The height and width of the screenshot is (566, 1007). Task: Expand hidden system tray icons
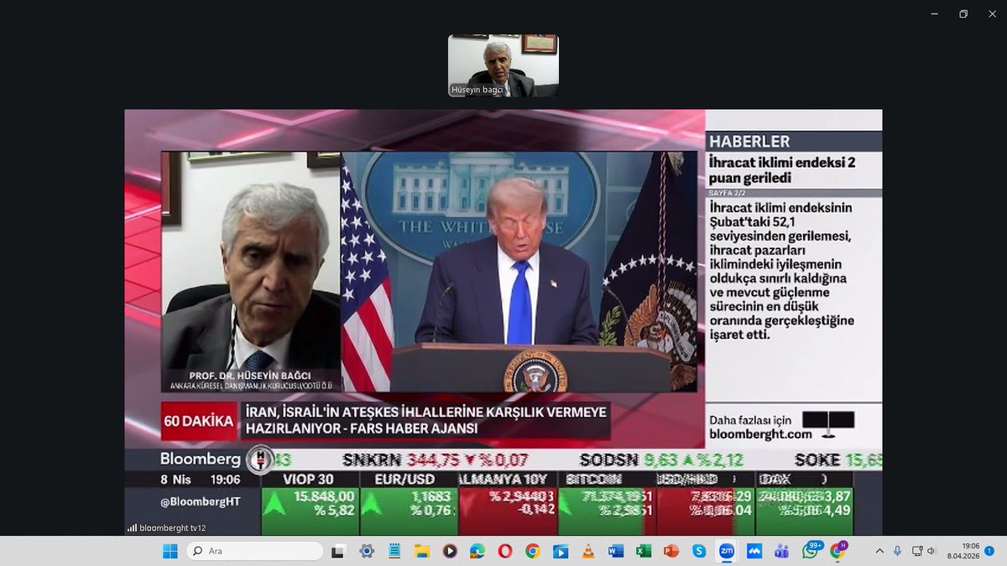(879, 552)
